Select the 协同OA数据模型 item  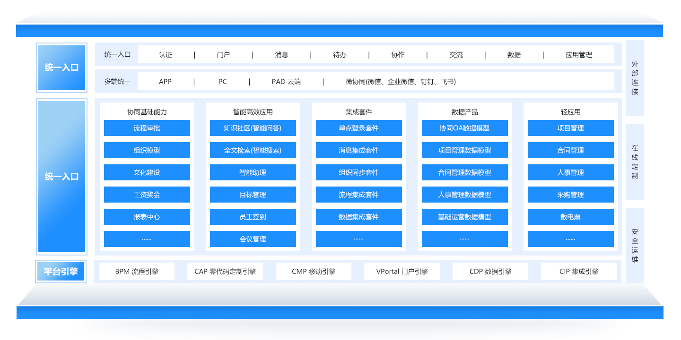point(464,128)
